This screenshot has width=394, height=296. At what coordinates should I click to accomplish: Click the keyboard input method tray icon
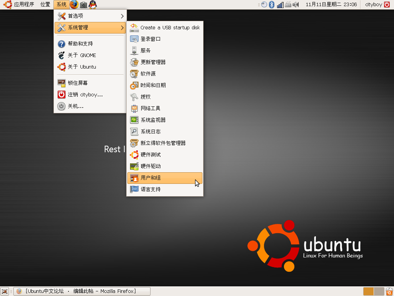(x=288, y=5)
